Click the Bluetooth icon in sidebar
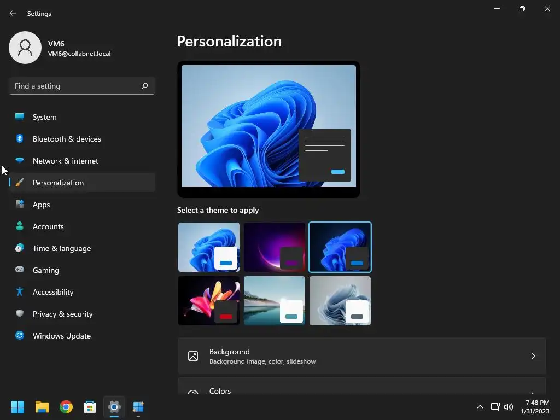Image resolution: width=560 pixels, height=420 pixels. tap(20, 138)
